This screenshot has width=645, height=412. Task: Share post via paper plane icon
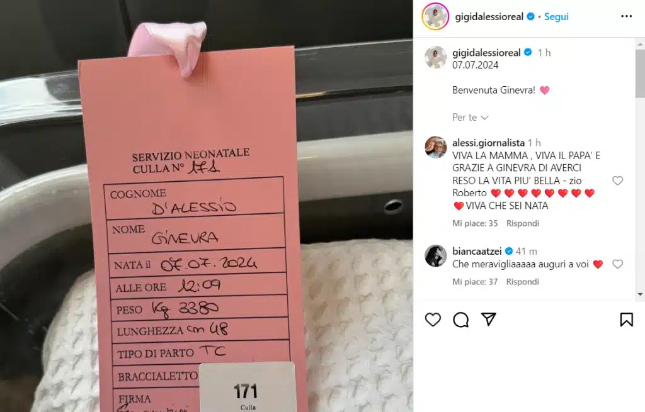point(489,319)
